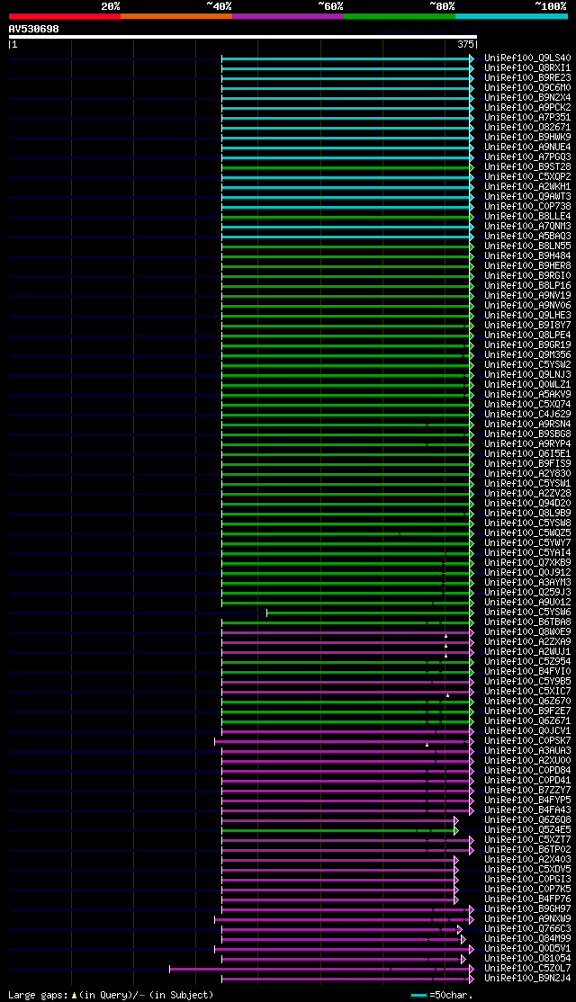Viewport: 576px width, 1002px height.
Task: Select the UniRef100_B8LP16 hit label
Action: (x=527, y=286)
